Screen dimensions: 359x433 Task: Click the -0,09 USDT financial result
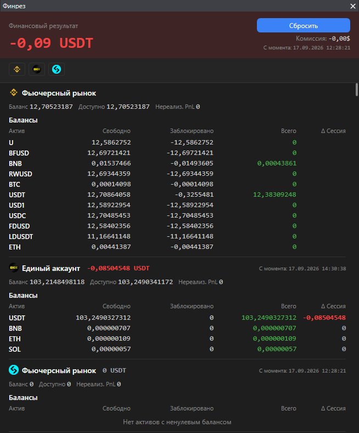click(x=51, y=43)
